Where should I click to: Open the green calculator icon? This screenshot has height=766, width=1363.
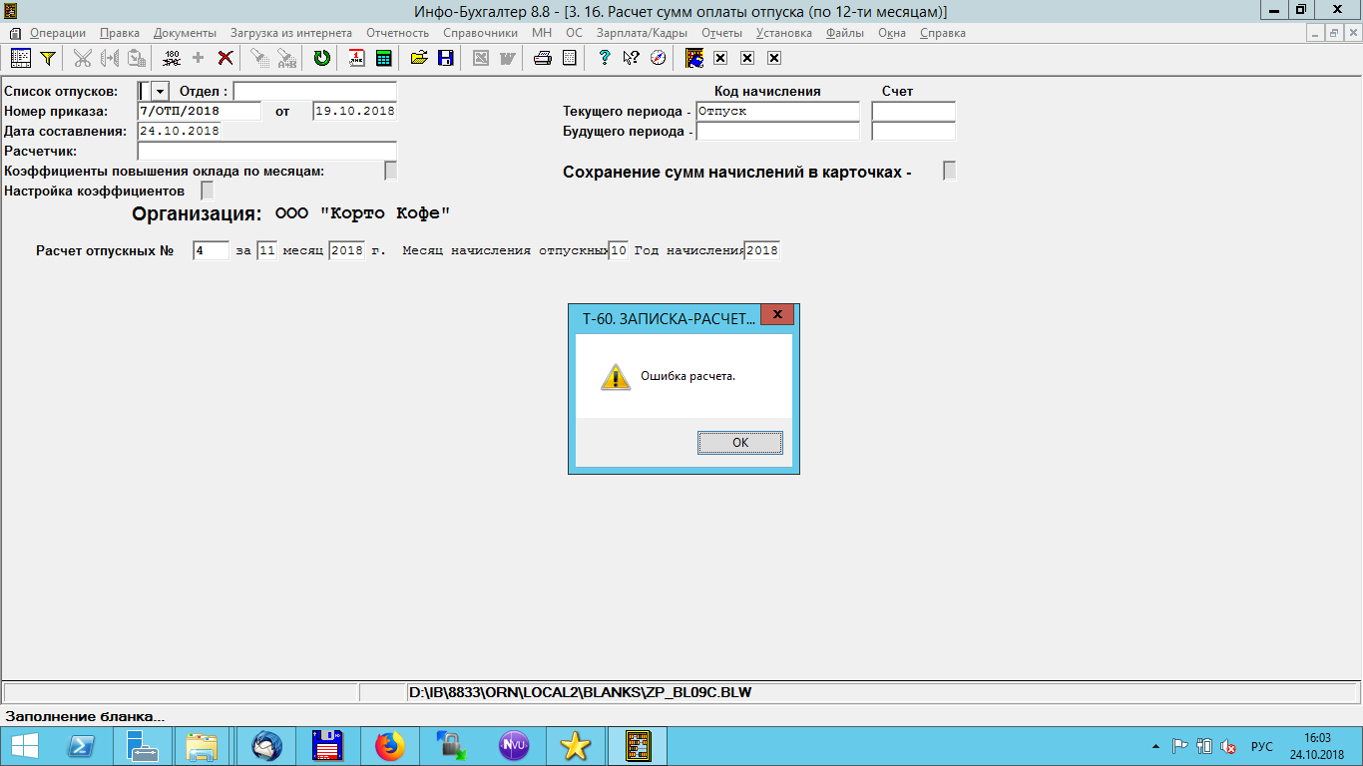click(383, 58)
